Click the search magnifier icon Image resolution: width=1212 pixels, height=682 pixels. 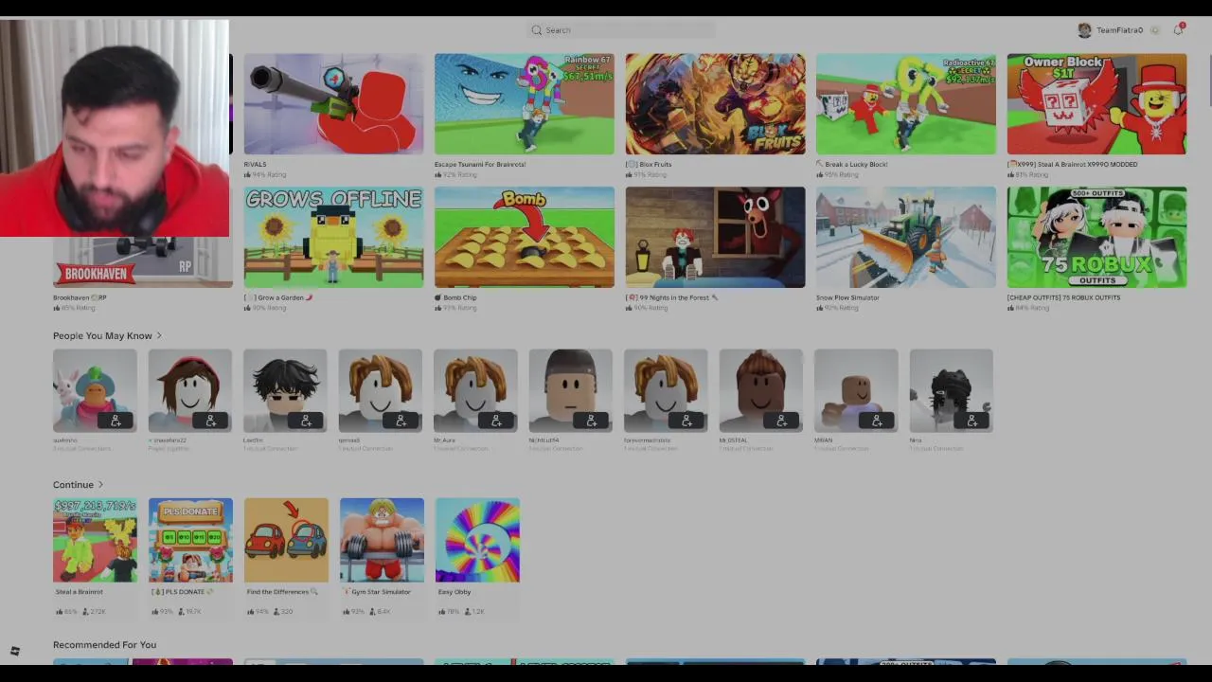click(x=536, y=30)
